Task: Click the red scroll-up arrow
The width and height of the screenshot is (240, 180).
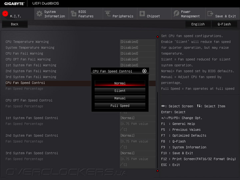Action: [x=157, y=37]
